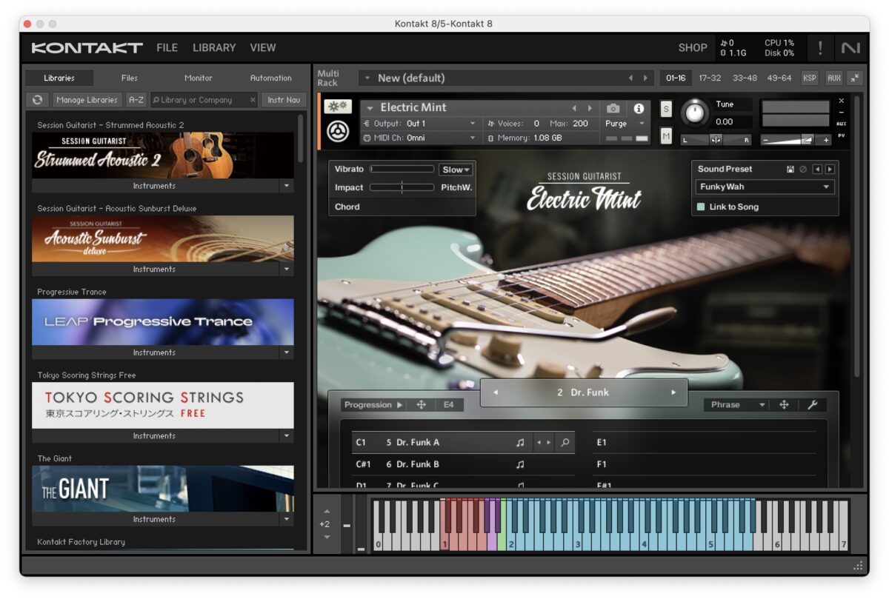This screenshot has height=599, width=889.
Task: Toggle the Instr Nav button
Action: 284,100
